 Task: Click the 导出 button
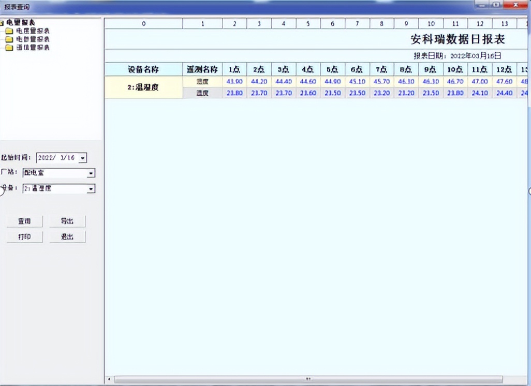(67, 221)
